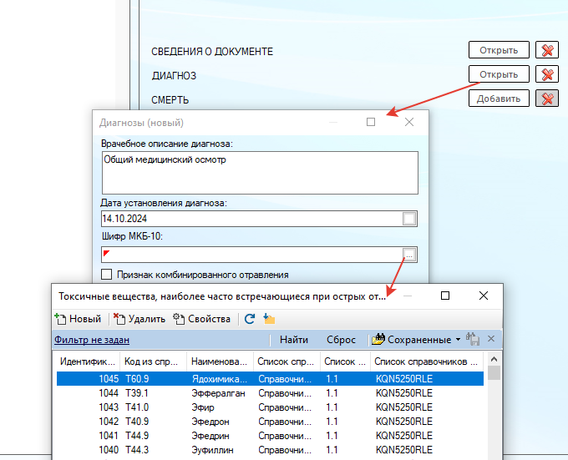The height and width of the screenshot is (460, 568).
Task: Click save filter icon beside Сохраненные
Action: [x=473, y=339]
